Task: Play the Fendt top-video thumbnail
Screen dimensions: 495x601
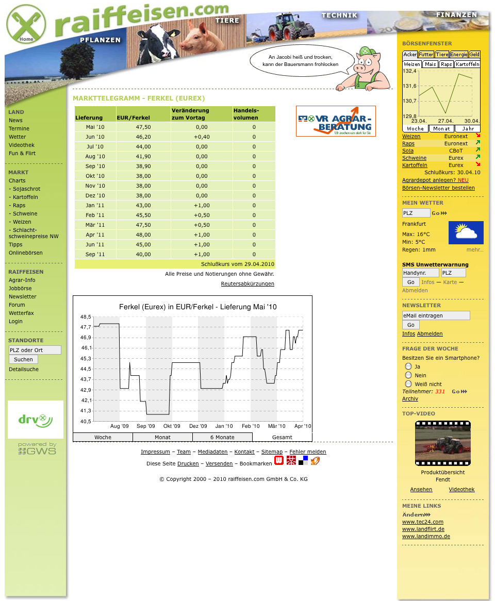Action: [x=443, y=443]
